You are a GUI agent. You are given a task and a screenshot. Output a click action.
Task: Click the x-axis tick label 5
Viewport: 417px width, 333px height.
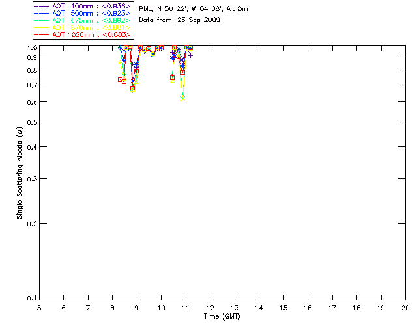[x=39, y=308]
